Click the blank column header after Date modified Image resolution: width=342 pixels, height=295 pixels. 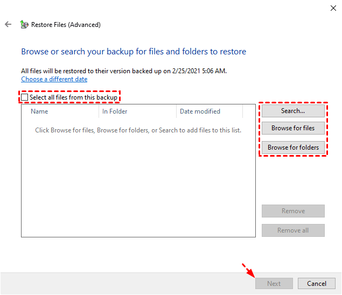(x=249, y=111)
